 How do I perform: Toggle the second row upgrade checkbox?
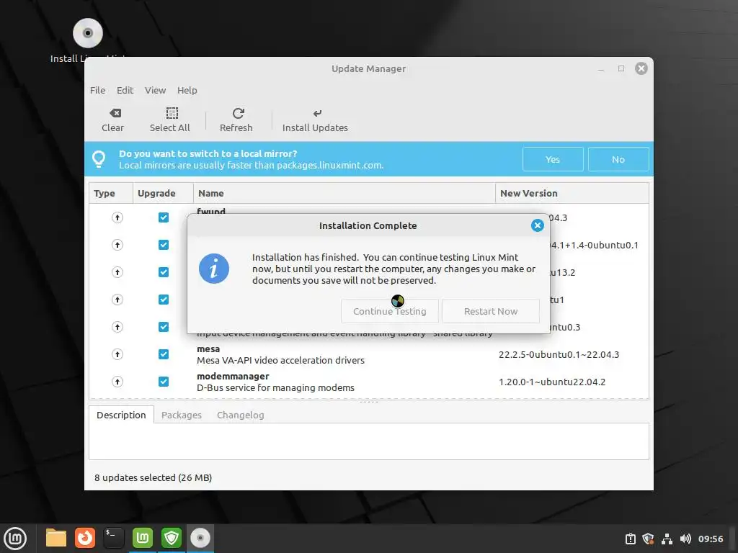[x=164, y=245]
